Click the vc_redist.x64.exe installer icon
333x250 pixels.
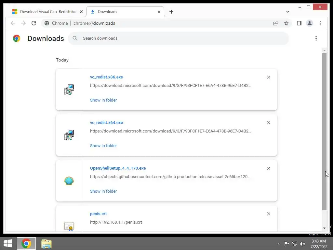(69, 135)
